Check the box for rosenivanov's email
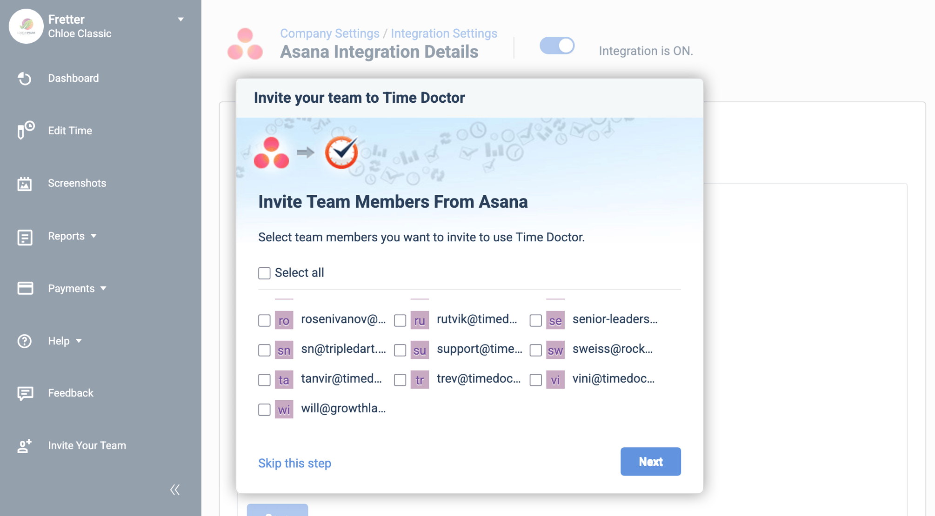This screenshot has height=516, width=935. (x=264, y=320)
